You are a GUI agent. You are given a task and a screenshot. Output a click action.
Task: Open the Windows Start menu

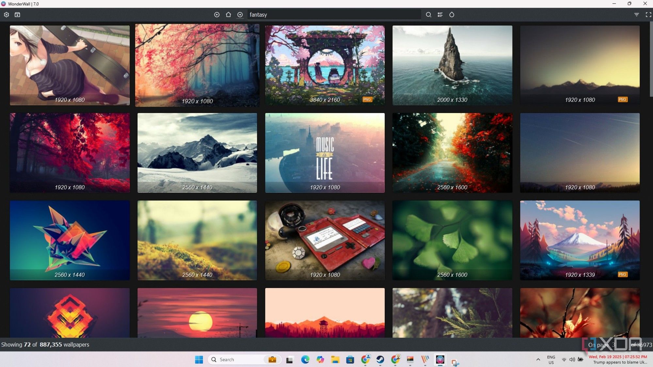click(199, 359)
